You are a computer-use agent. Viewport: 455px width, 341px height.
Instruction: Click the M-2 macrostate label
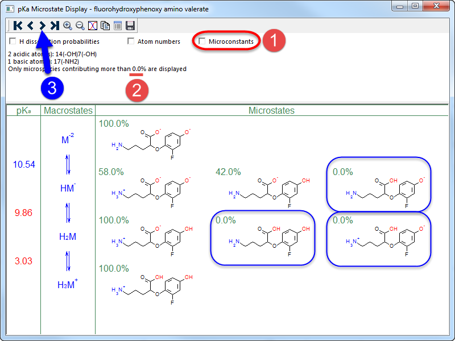68,139
